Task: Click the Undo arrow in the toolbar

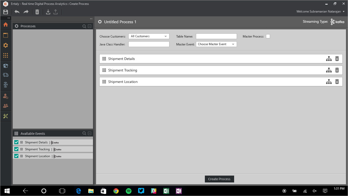Action: [17, 12]
